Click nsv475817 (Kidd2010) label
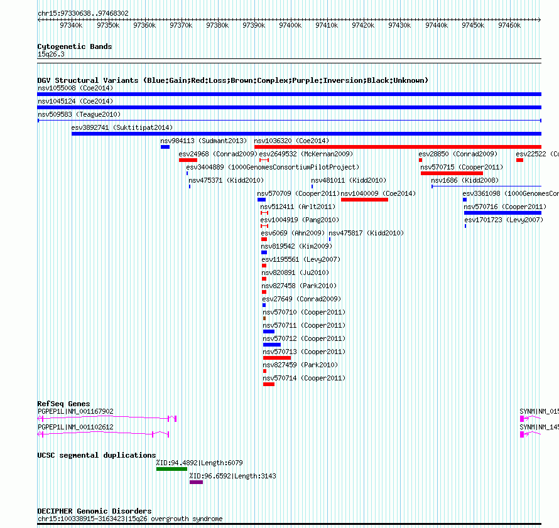Viewport: 559px width, 528px height. (366, 233)
